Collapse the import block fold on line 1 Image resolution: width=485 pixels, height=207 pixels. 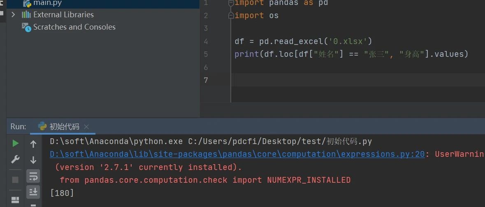click(x=231, y=3)
